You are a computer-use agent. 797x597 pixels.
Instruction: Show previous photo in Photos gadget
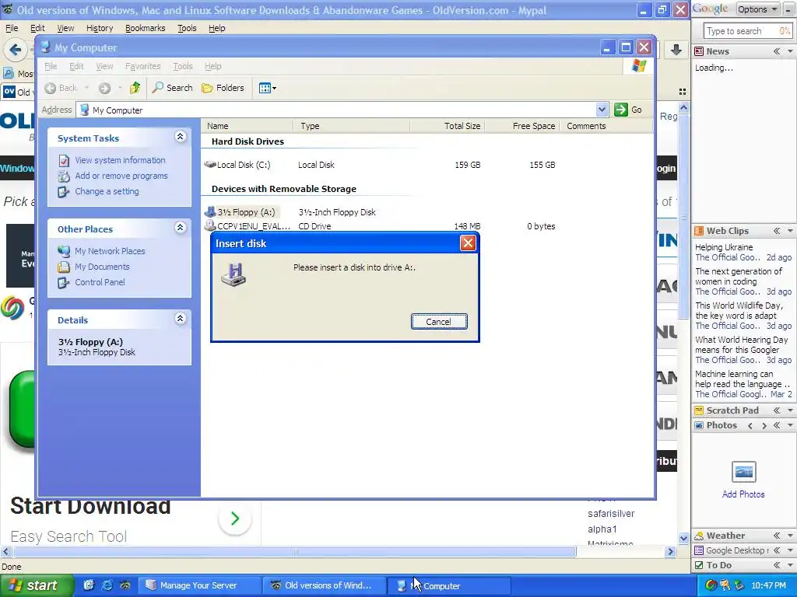click(750, 425)
